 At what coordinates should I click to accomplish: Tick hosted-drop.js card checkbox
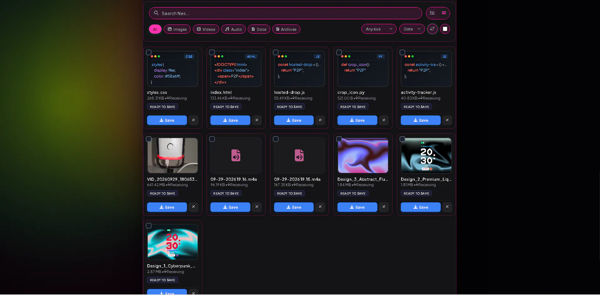pyautogui.click(x=276, y=52)
